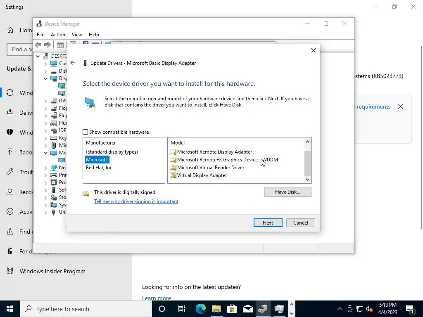The image size is (423, 317).
Task: Click Device Manager Forward toolbar arrow
Action: [x=48, y=45]
